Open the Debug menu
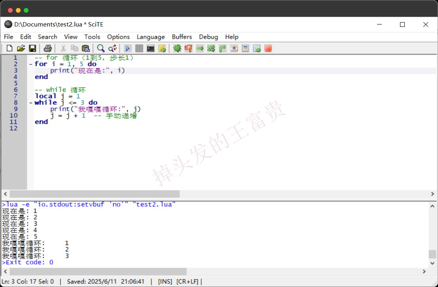 (x=208, y=37)
